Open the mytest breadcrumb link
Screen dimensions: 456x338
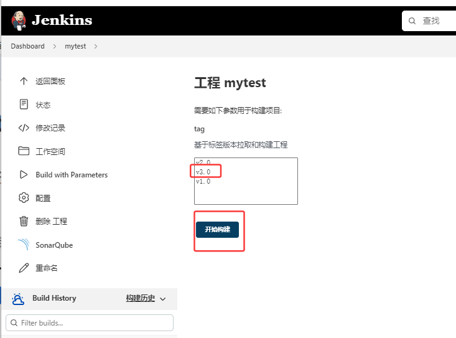(x=75, y=46)
